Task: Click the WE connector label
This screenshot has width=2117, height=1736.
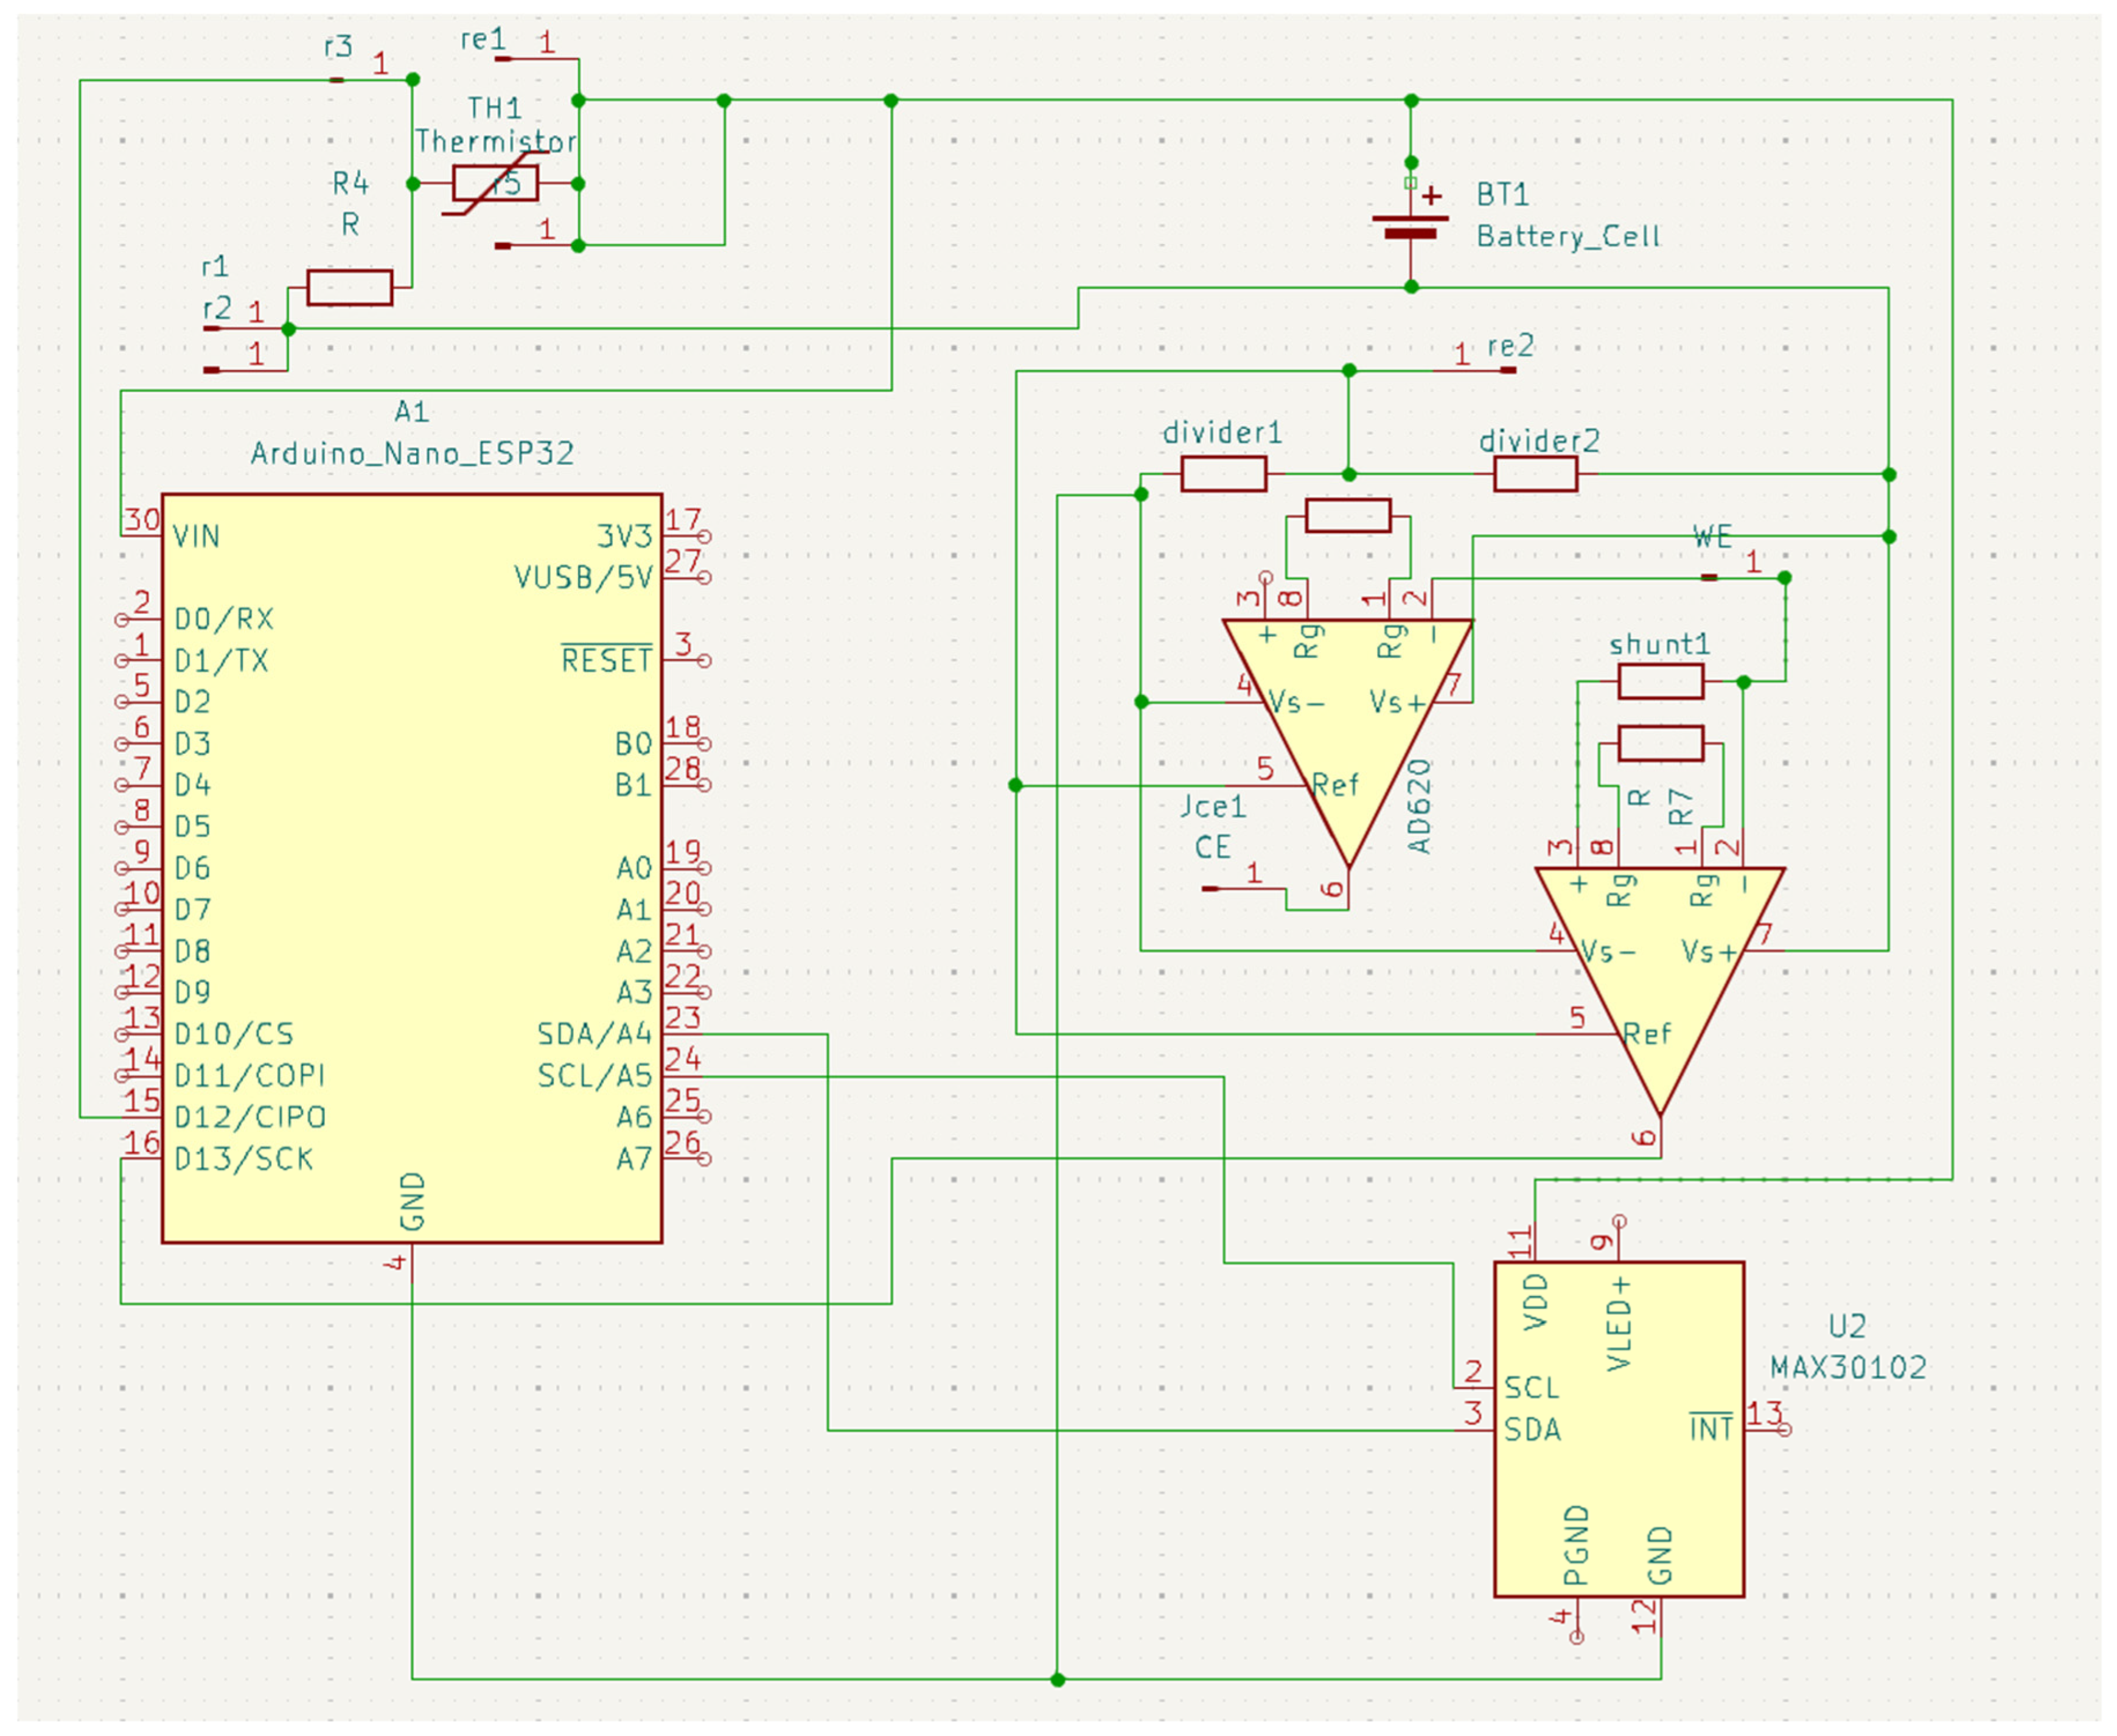Action: tap(1712, 538)
